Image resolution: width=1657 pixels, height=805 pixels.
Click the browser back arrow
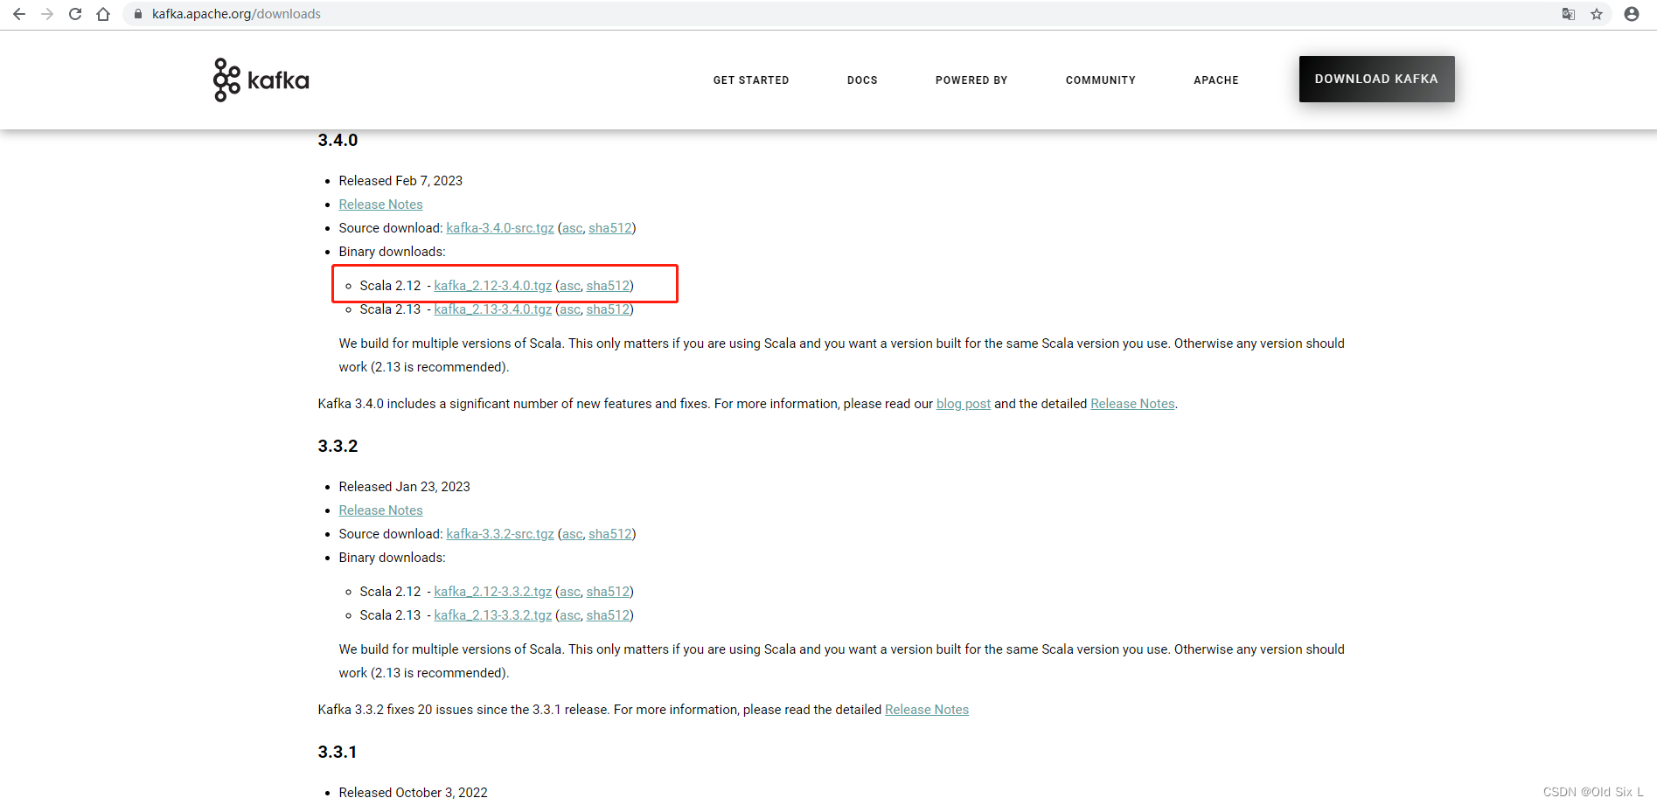click(19, 14)
